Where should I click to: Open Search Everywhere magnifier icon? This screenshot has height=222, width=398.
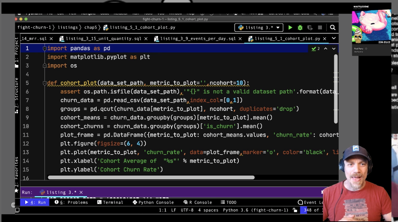tap(333, 28)
